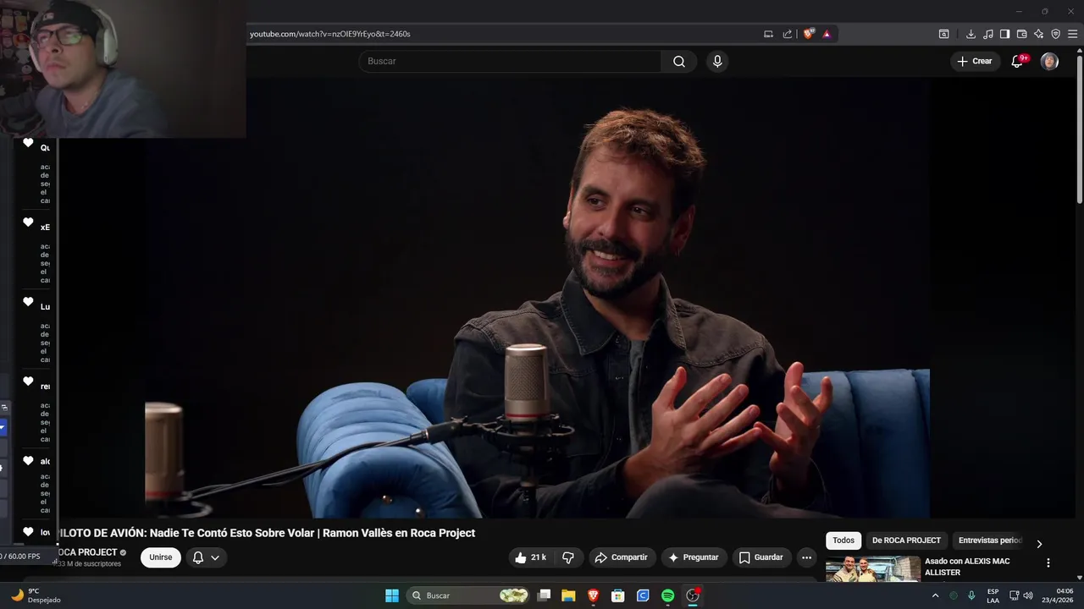Open the Brave Wallet icon

(1021, 34)
